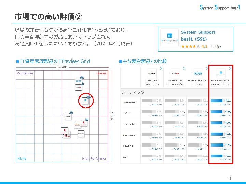This screenshot has height=184, width=246.
Task: Click SKYSEA's first-row 4.1 rating value
Action: point(205,101)
